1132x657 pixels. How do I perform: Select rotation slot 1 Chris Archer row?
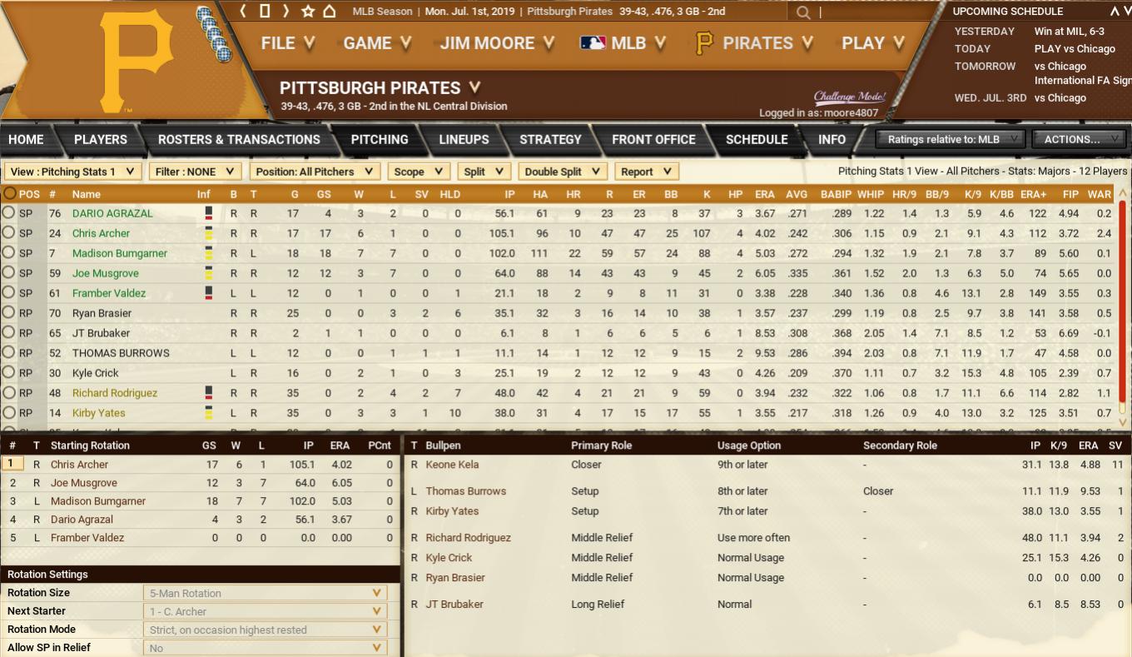click(x=200, y=465)
